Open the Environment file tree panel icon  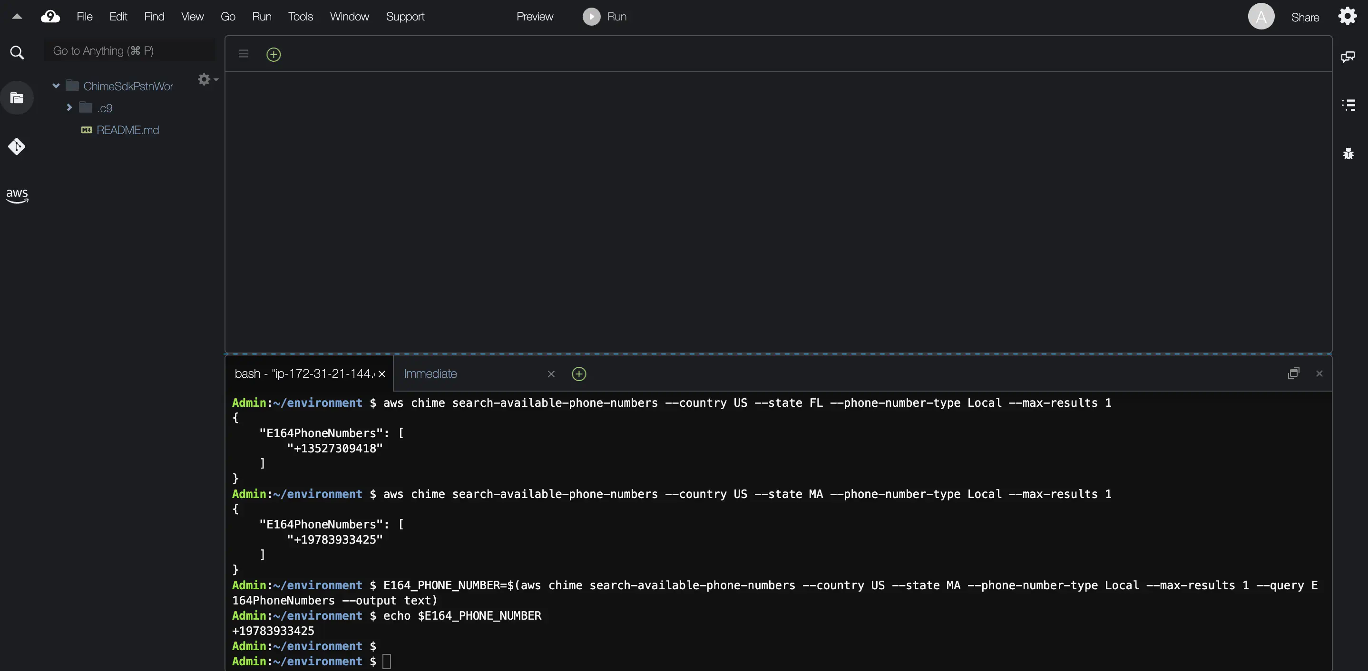17,97
